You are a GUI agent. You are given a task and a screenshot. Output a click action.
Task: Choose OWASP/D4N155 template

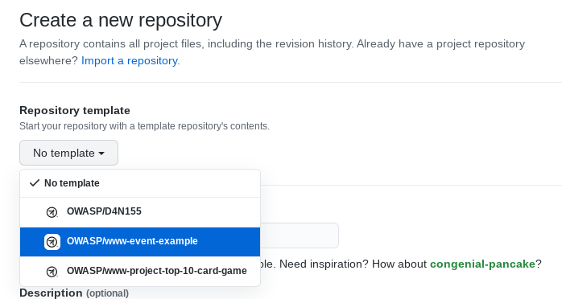140,211
